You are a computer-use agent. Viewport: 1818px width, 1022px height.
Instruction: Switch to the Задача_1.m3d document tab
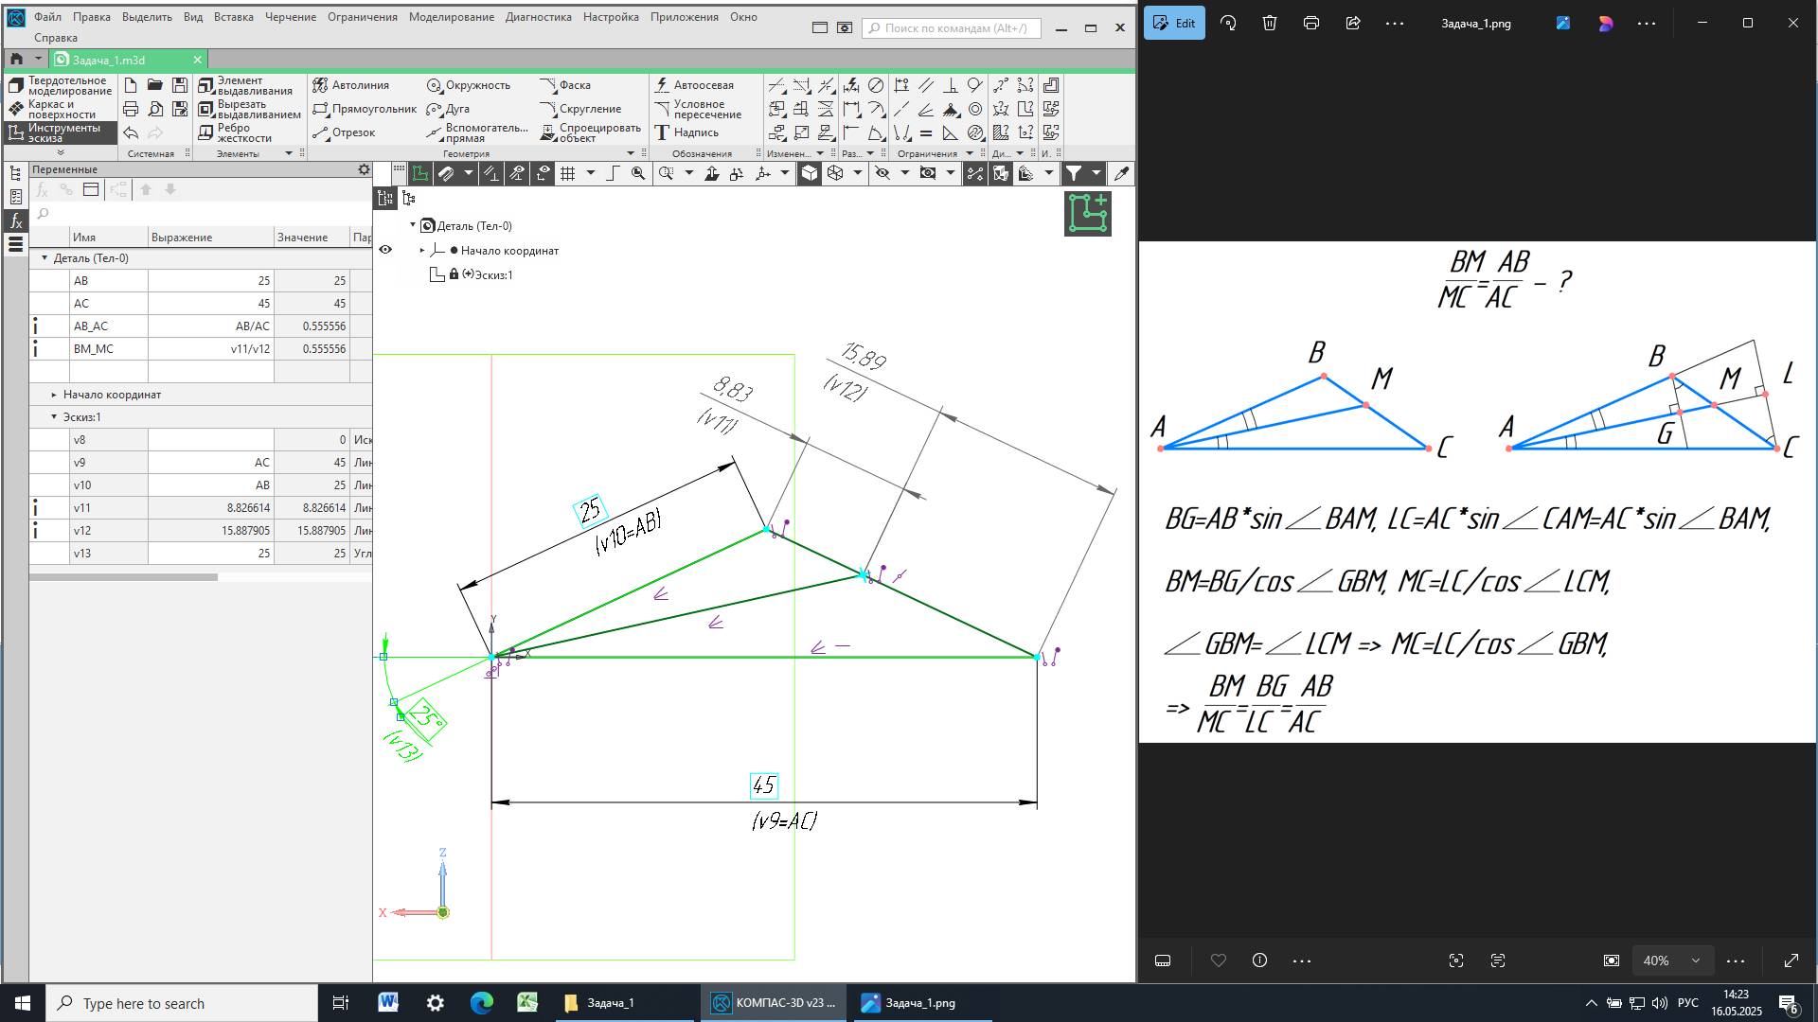[x=109, y=60]
